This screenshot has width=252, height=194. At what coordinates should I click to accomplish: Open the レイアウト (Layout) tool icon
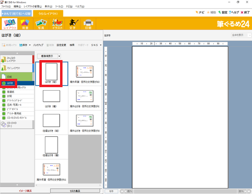[x=9, y=24]
